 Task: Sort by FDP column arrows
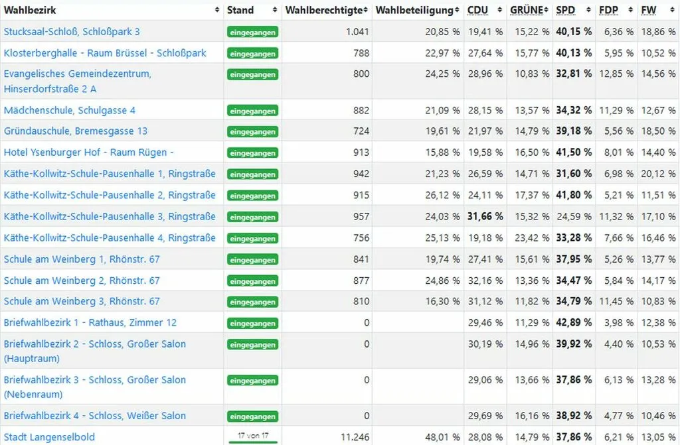631,10
